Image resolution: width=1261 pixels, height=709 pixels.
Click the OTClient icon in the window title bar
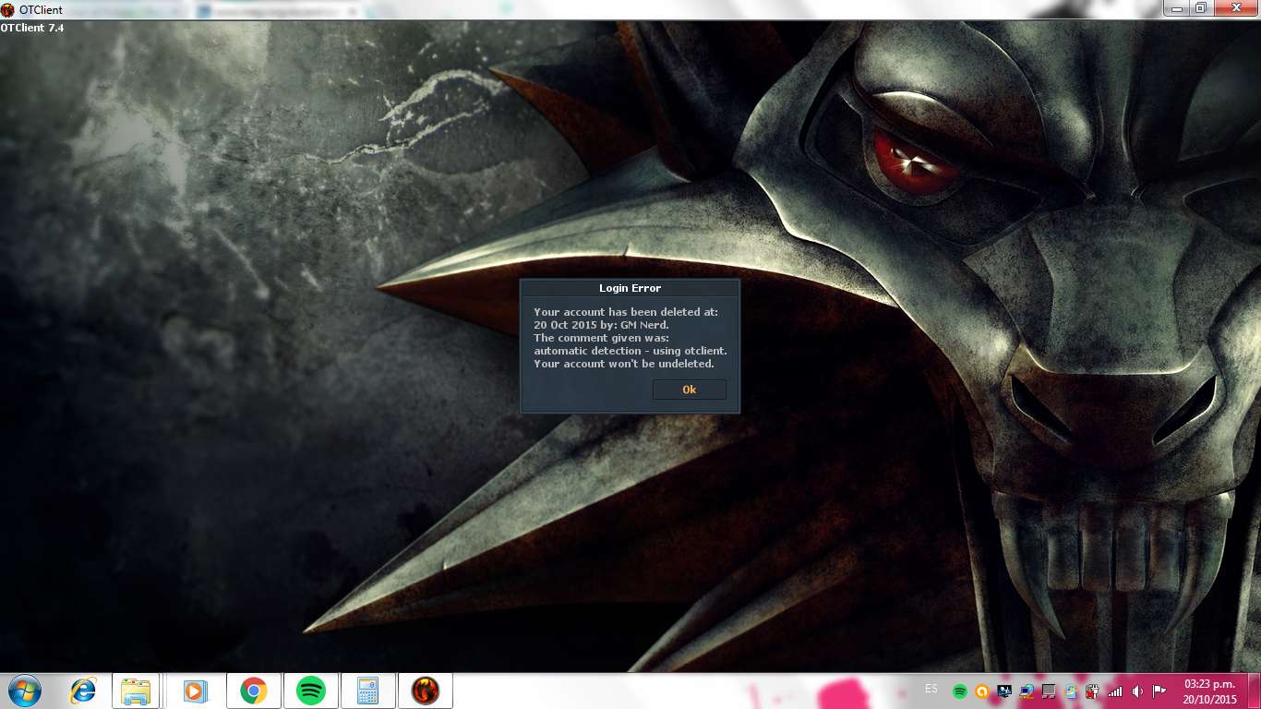[x=8, y=10]
